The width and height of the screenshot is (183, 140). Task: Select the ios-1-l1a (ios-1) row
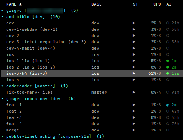pos(92,61)
